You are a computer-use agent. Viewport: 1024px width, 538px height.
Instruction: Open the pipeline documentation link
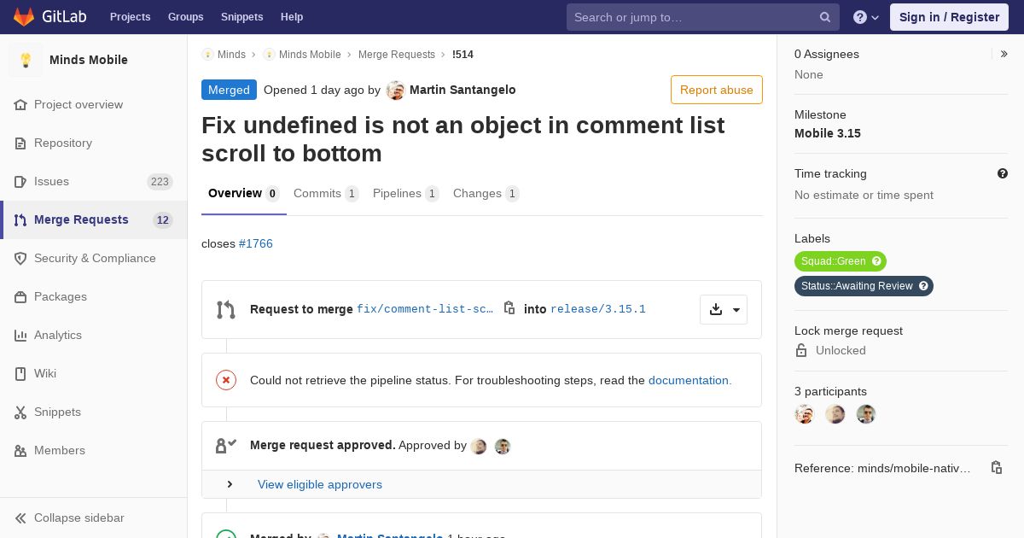689,380
